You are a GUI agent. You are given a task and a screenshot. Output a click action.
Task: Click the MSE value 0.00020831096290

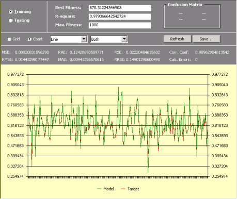tap(32, 52)
